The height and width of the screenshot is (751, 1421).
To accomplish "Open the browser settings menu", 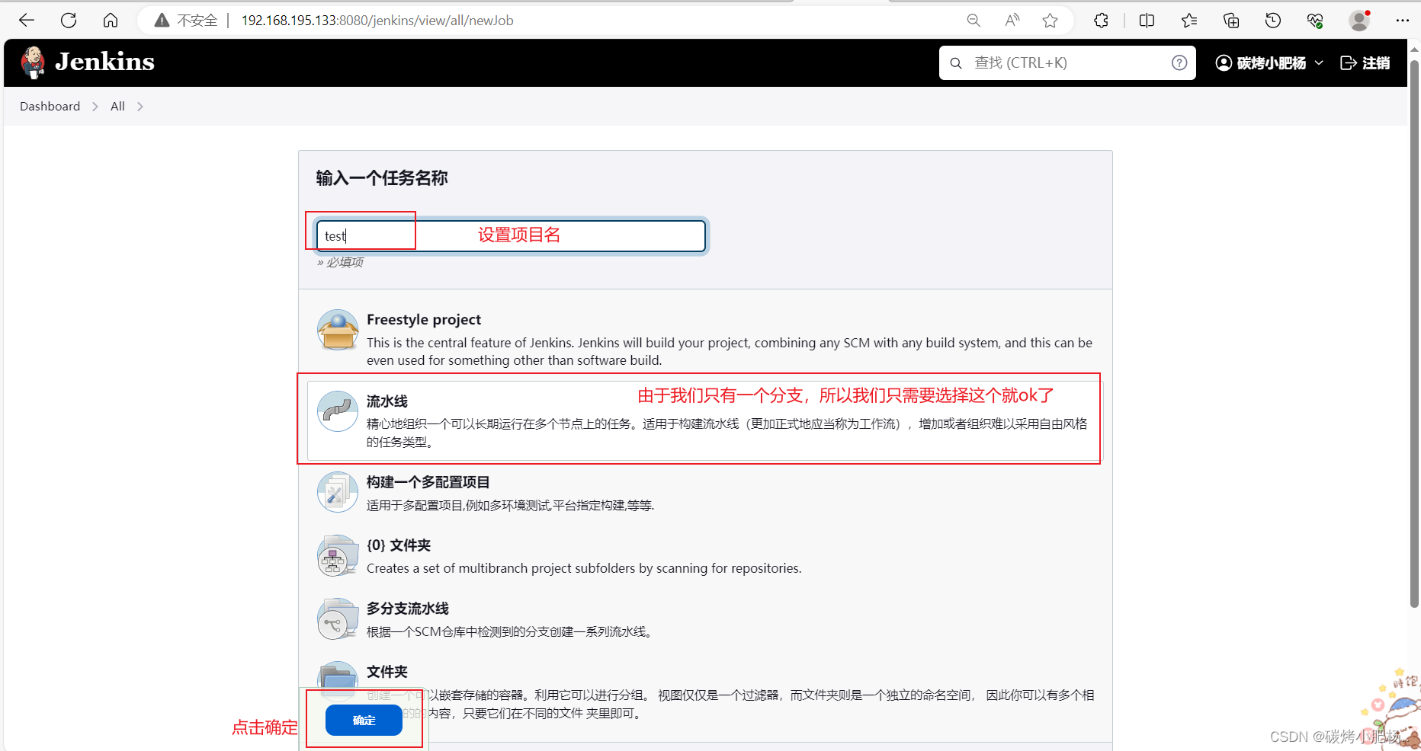I will click(x=1403, y=20).
